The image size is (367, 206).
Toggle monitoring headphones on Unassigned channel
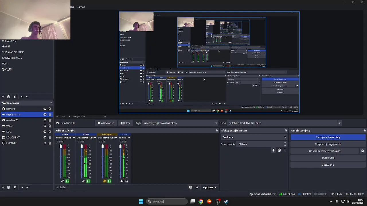coord(109,181)
